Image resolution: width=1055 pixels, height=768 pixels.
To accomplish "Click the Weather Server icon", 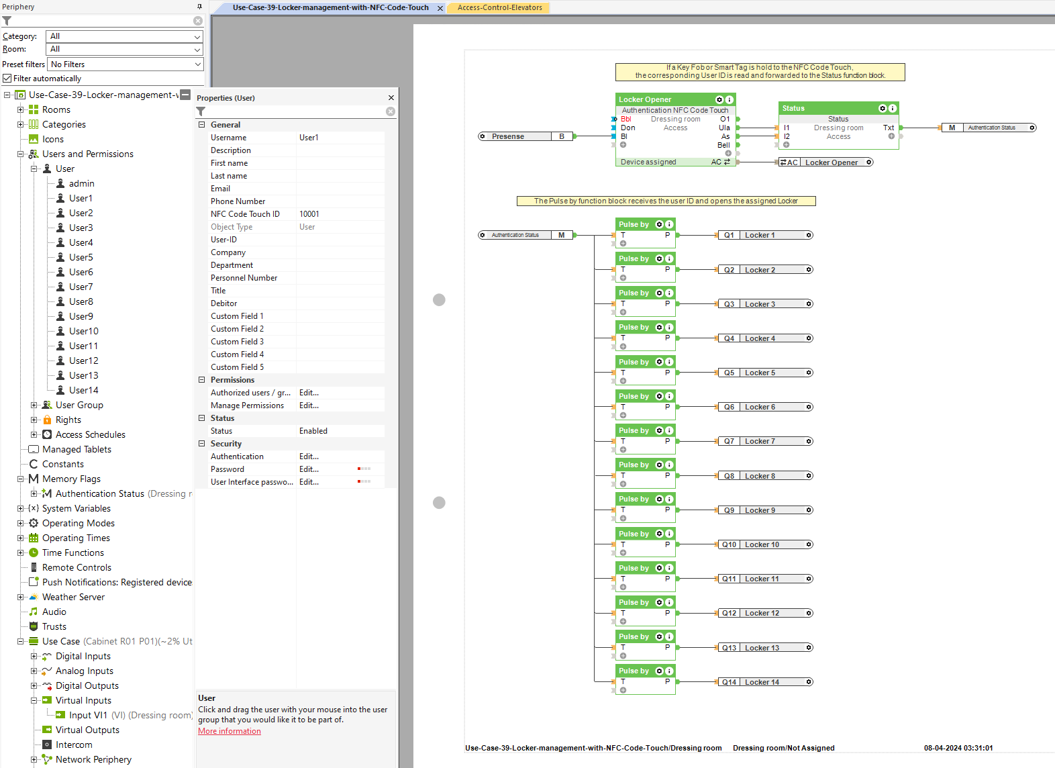I will (34, 597).
